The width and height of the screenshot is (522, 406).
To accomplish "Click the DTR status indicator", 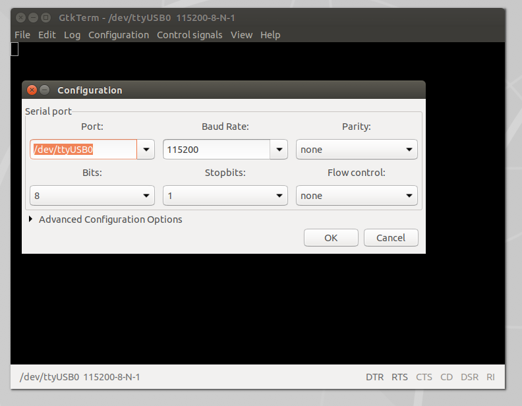I will pos(374,378).
